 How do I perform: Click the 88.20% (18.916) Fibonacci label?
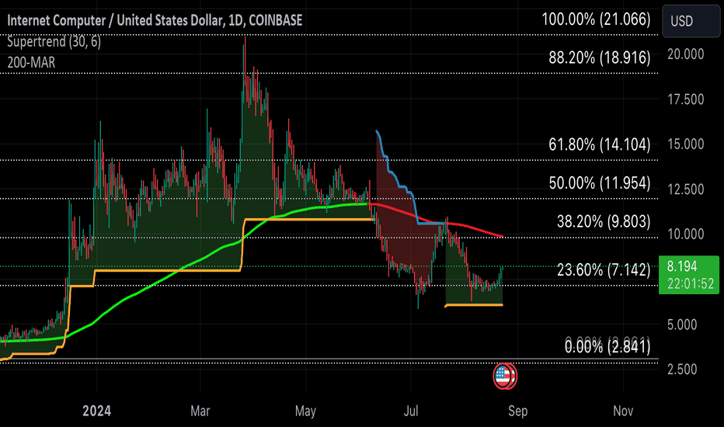point(600,57)
